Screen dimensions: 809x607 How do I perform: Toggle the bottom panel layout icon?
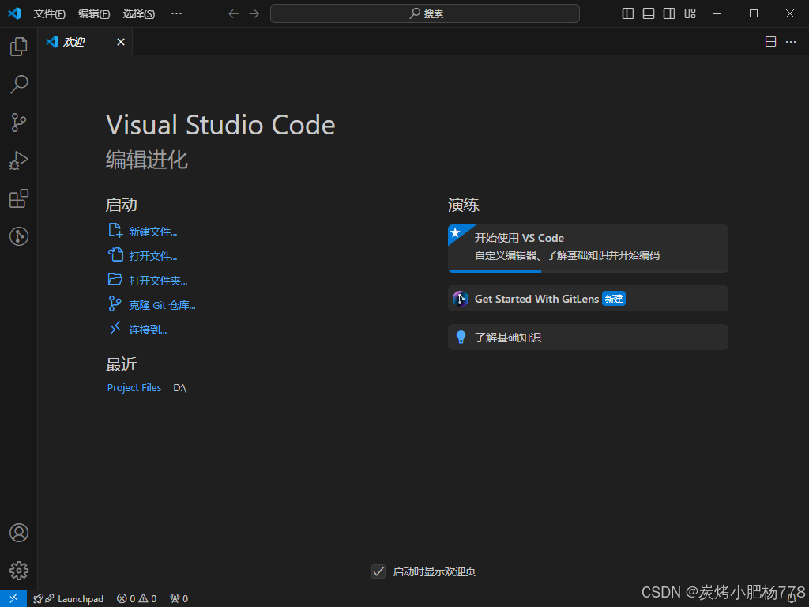[649, 13]
